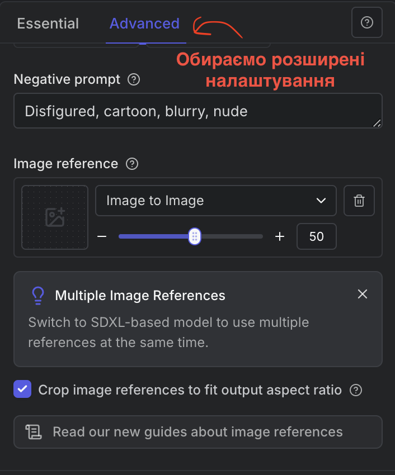
Task: Click the reference strength slider handle
Action: (x=194, y=236)
